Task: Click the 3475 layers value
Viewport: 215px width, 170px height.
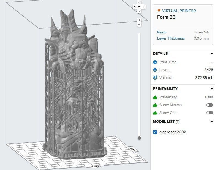Action: 209,70
